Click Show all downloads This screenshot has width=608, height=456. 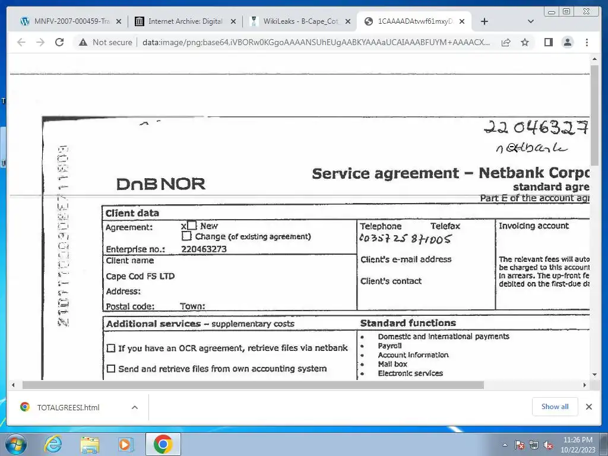click(555, 406)
